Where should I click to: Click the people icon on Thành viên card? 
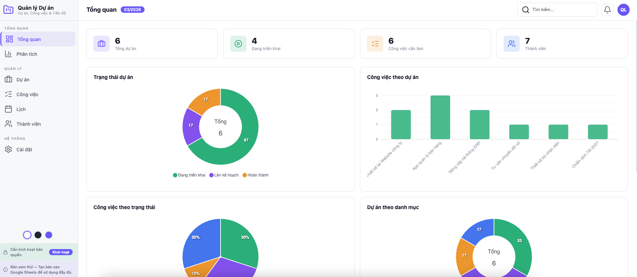511,44
